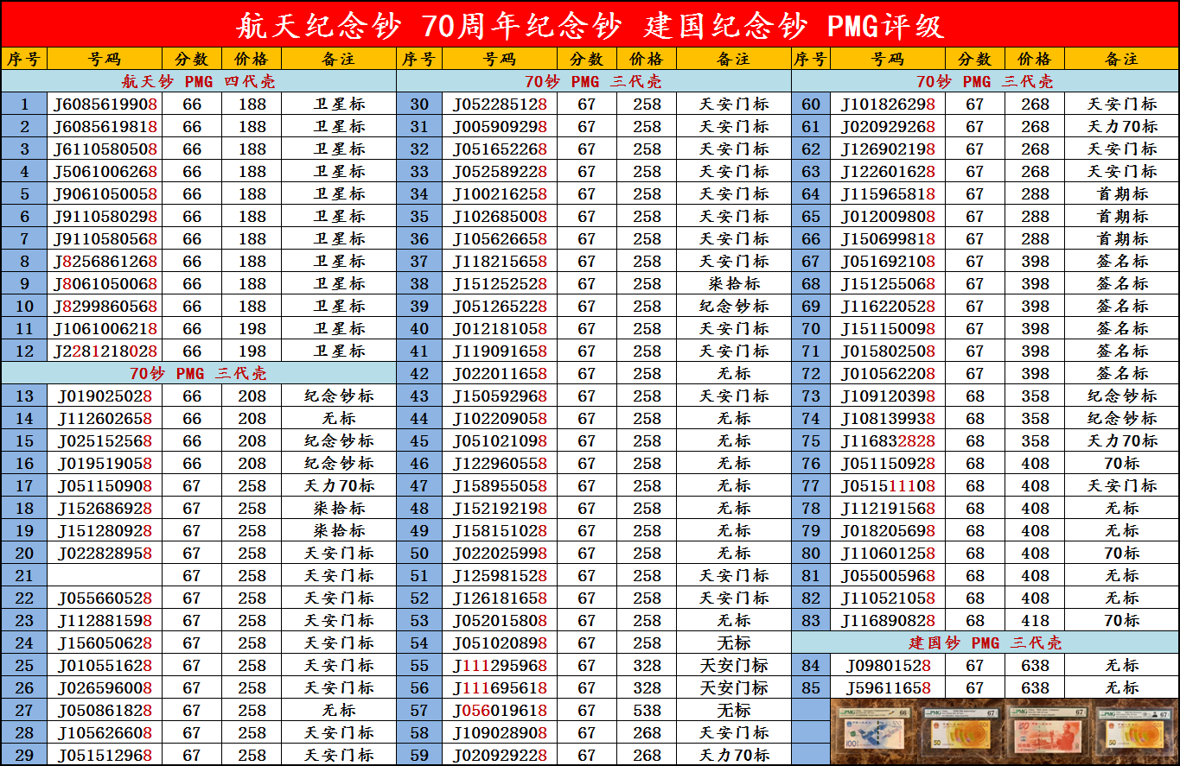Select serial number J051512968

click(x=105, y=755)
